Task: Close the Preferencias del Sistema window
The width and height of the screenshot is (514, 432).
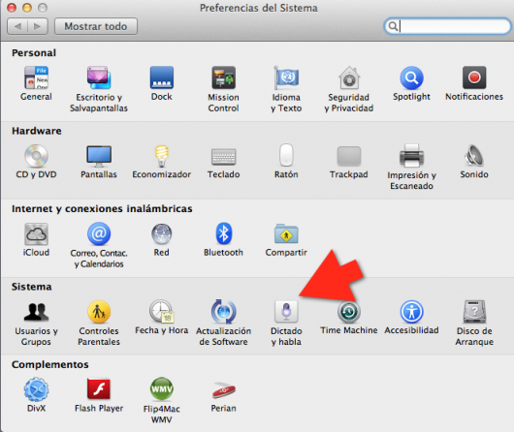Action: click(12, 8)
